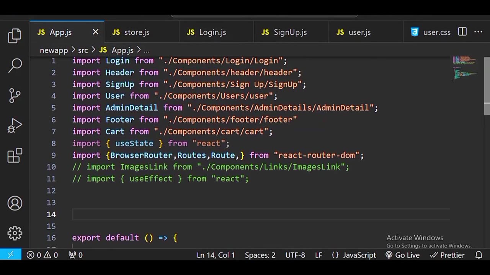Screen dimensions: 490x275
Task: Split the editor to the right
Action: (x=462, y=32)
